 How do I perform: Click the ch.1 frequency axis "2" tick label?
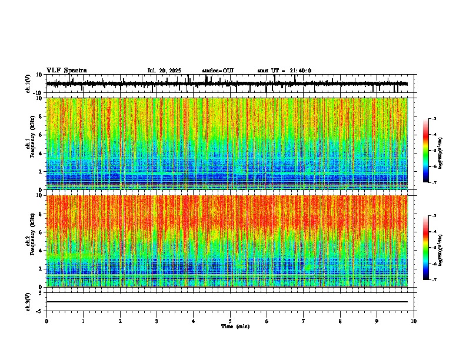(41, 172)
